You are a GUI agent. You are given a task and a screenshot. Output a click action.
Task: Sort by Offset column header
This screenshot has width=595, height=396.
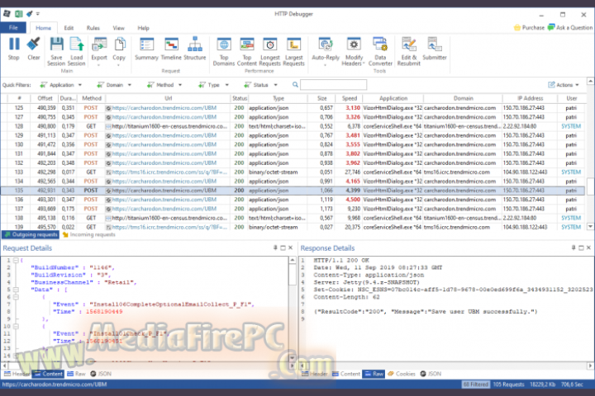[45, 98]
